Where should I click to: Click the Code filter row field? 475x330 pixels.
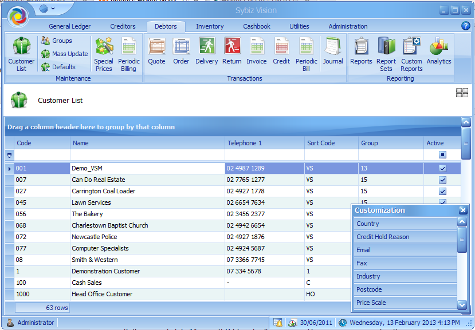click(42, 155)
